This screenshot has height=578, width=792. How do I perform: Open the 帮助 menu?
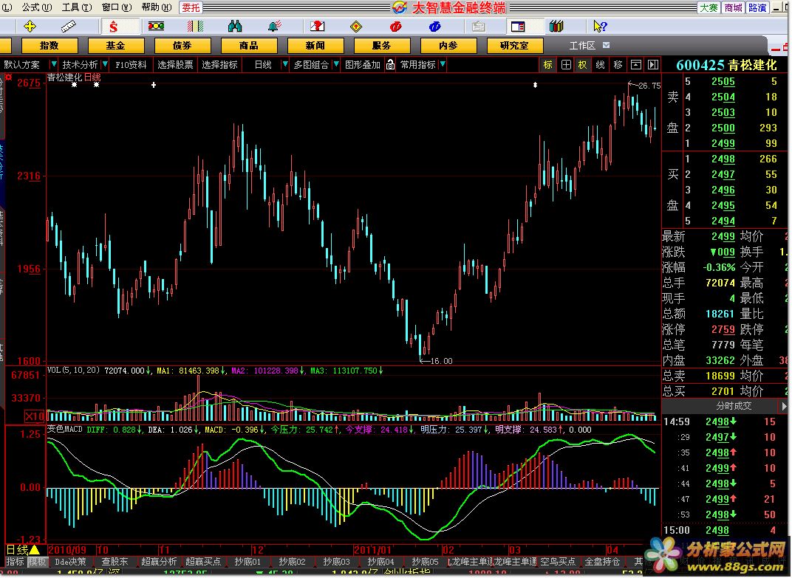click(x=156, y=7)
